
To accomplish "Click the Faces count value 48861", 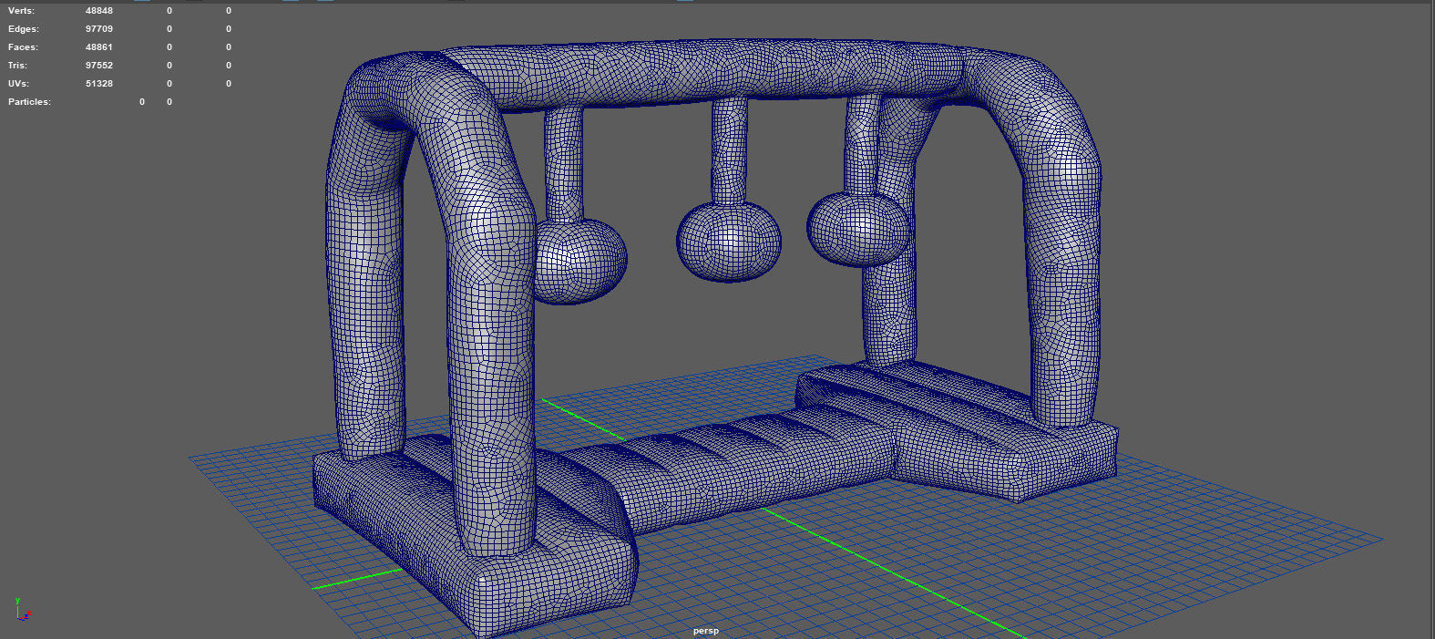I will pos(99,47).
